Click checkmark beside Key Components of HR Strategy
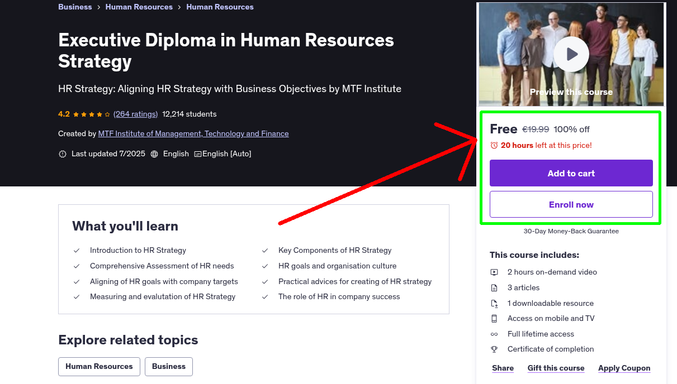This screenshot has height=384, width=677. tap(265, 251)
